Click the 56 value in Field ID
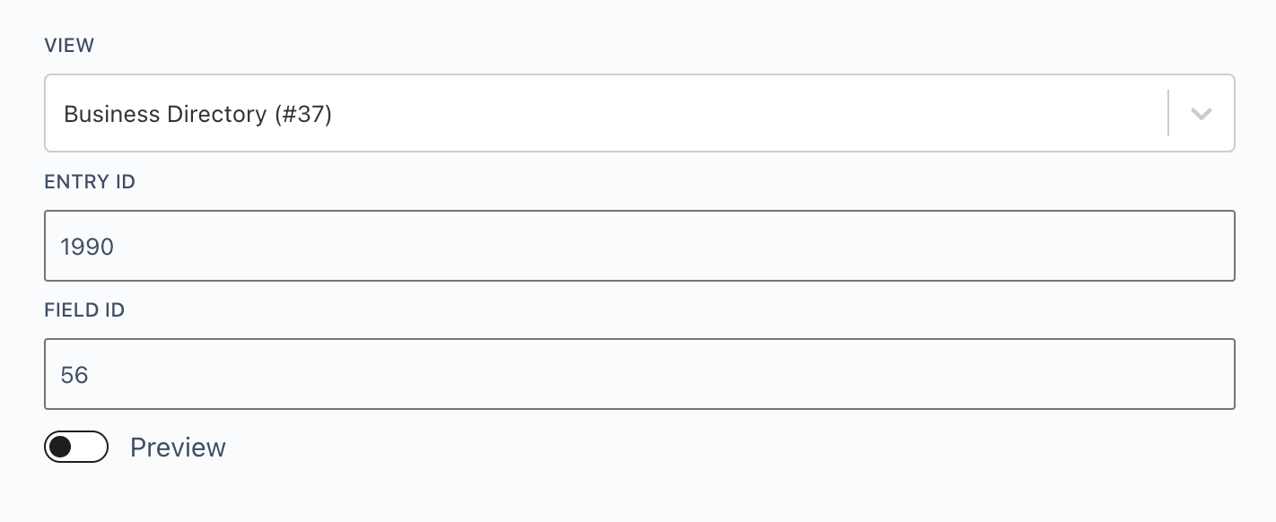The height and width of the screenshot is (522, 1276). [74, 375]
